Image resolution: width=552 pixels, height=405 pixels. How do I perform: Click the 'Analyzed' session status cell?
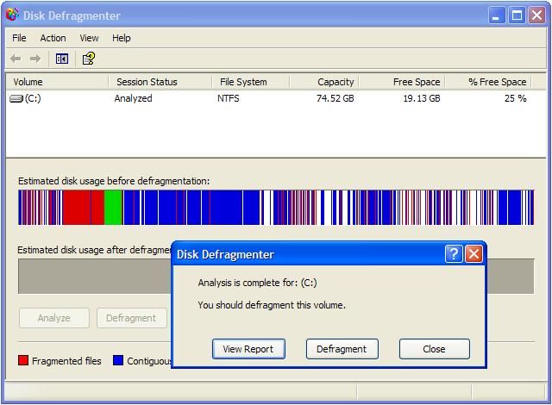pos(133,98)
